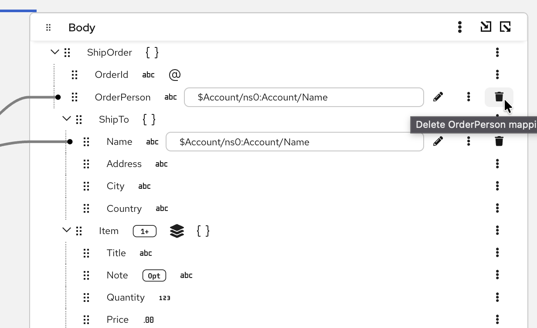Click the drag handle beside Quantity
This screenshot has height=328, width=537.
click(86, 298)
